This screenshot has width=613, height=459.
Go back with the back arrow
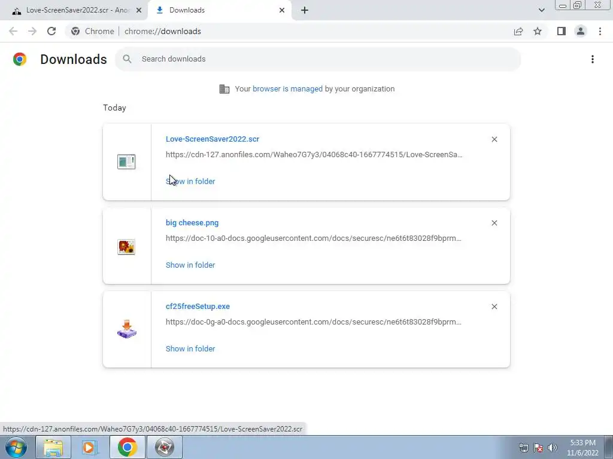(x=13, y=31)
